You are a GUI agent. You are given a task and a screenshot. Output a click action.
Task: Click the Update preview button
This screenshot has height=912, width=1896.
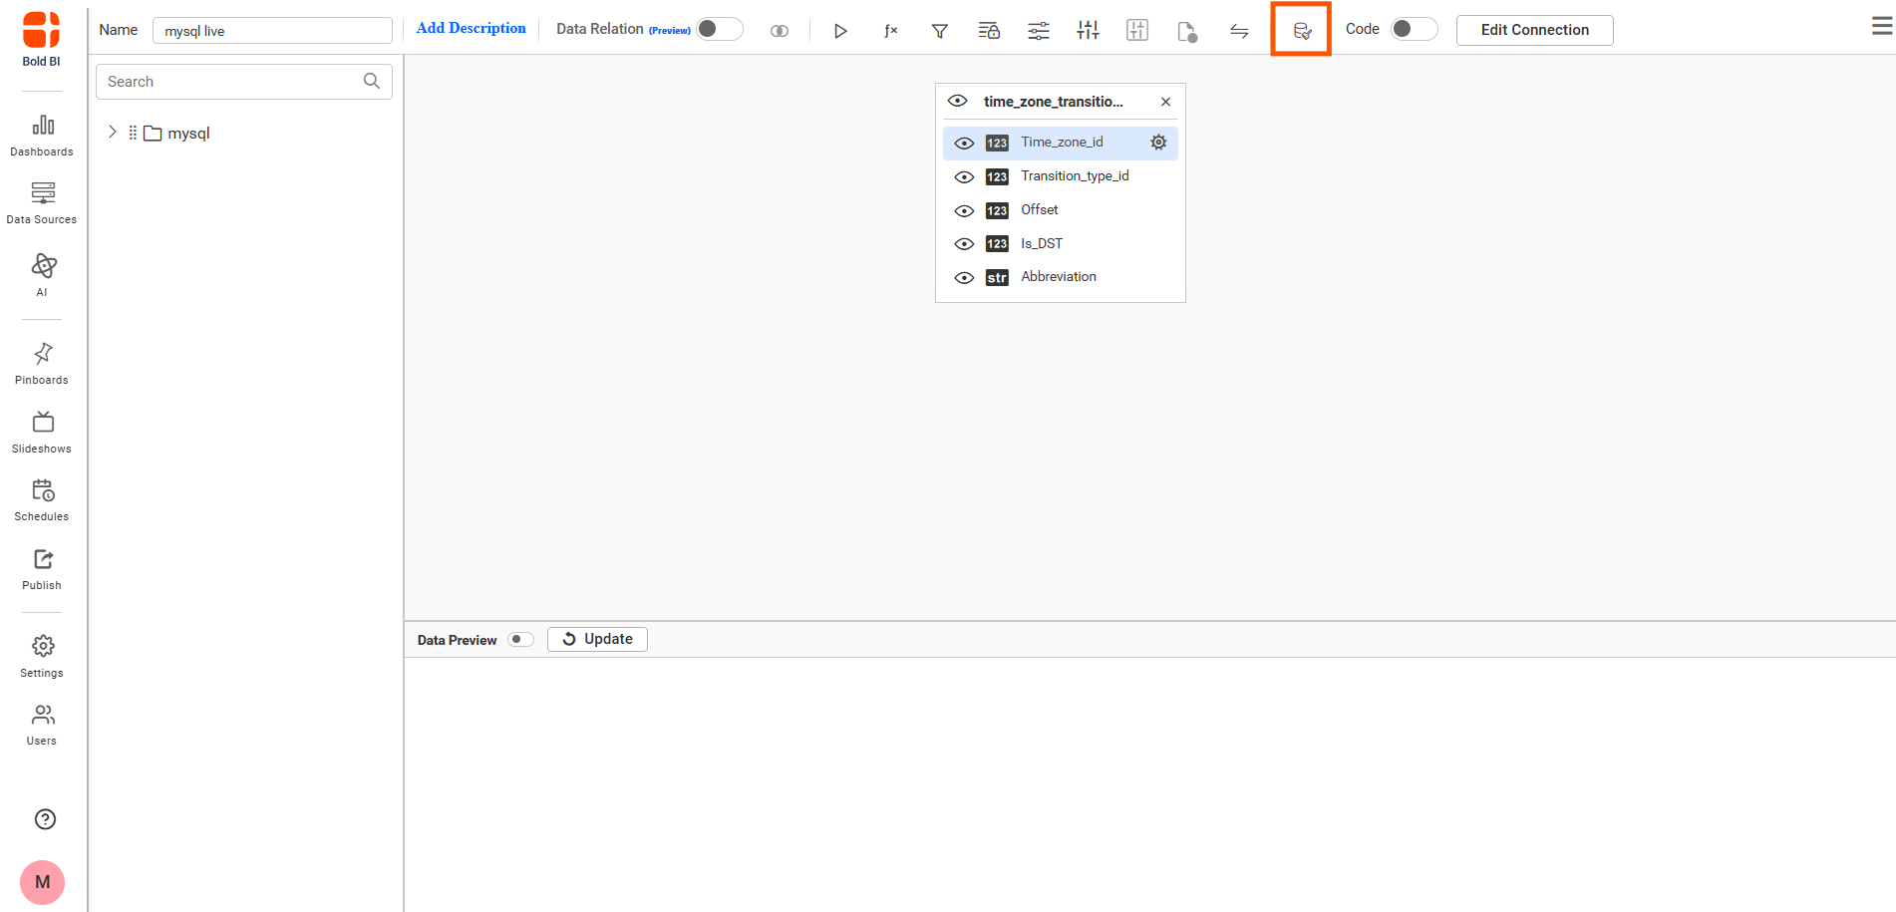[x=597, y=639]
